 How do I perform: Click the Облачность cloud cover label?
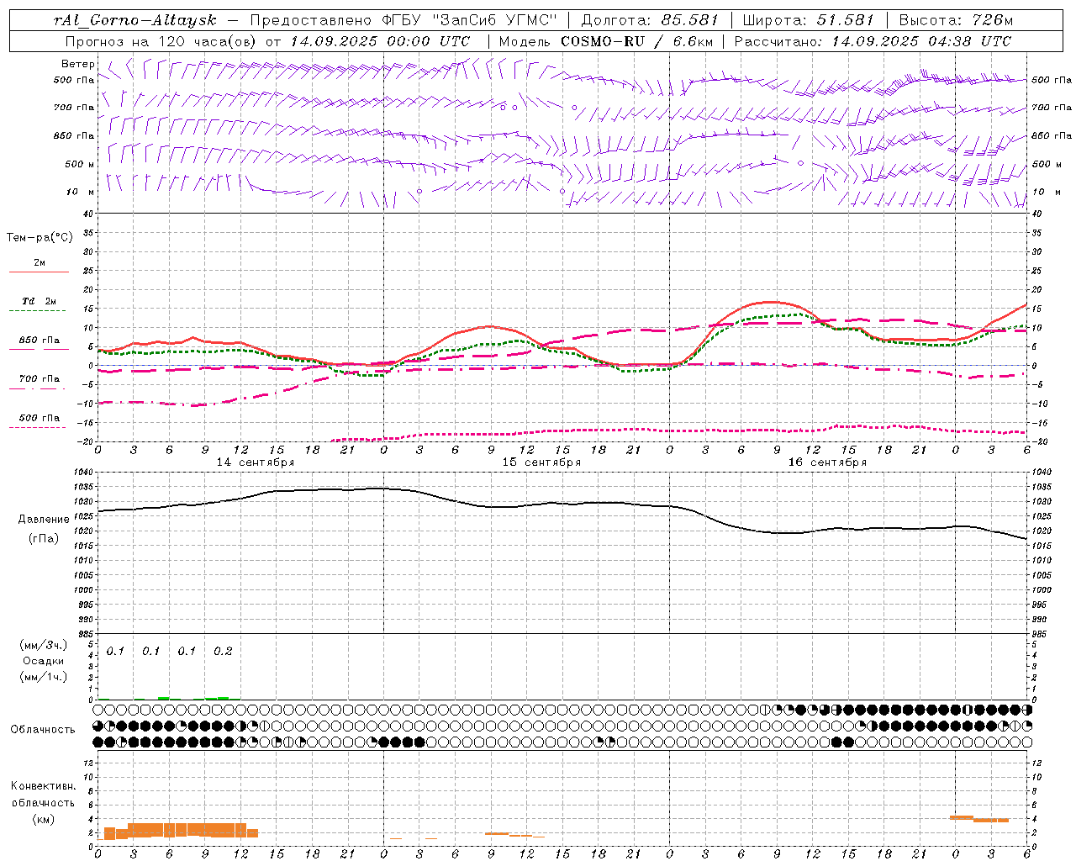point(42,730)
